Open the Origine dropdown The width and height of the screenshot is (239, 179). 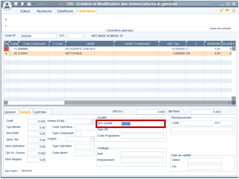coord(92,139)
